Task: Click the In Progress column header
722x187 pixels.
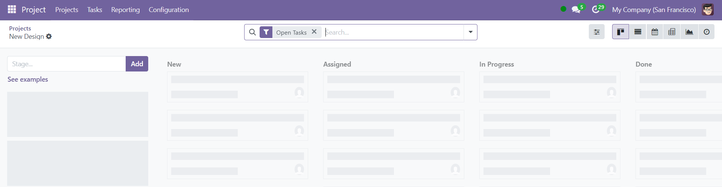Action: point(497,64)
